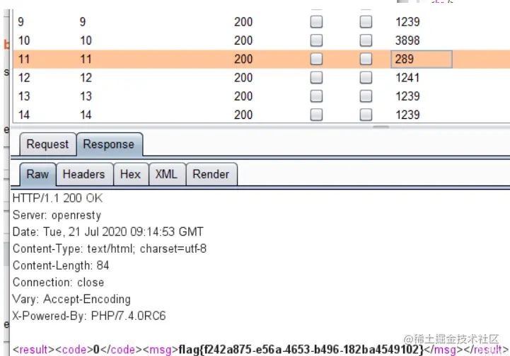Screen dimensions: 510x356
Task: Toggle the first checkbox in row 14
Action: tap(316, 115)
